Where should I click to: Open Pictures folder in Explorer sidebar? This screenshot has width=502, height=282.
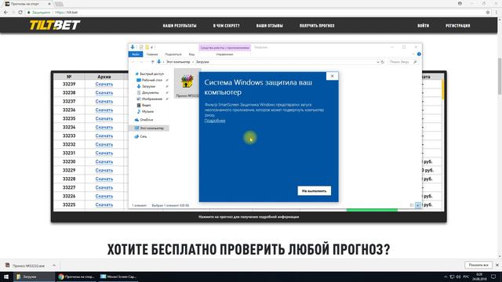click(151, 99)
